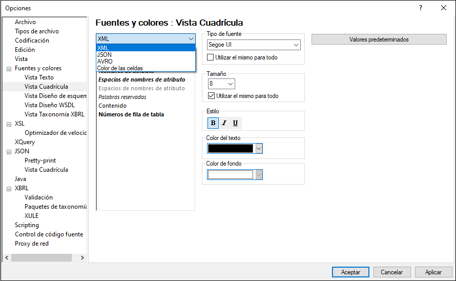The width and height of the screenshot is (456, 281).
Task: Select Vista Cuadrícula under JSON
Action: click(x=46, y=170)
